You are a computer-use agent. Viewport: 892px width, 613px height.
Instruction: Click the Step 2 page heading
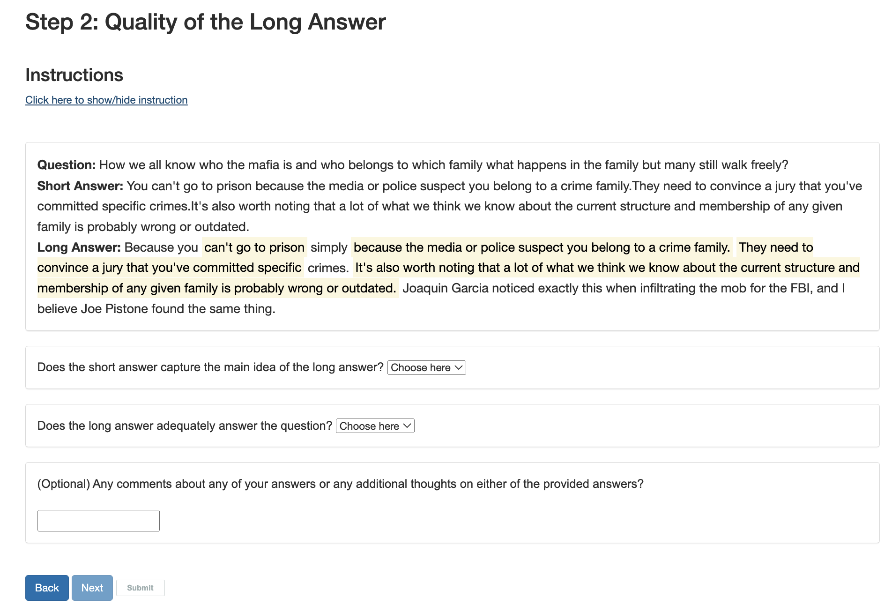(x=205, y=22)
